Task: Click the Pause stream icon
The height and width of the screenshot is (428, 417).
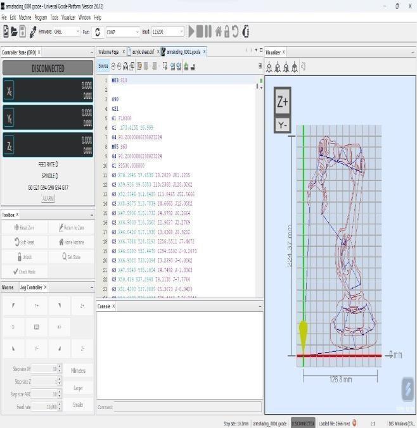Action: click(x=207, y=32)
